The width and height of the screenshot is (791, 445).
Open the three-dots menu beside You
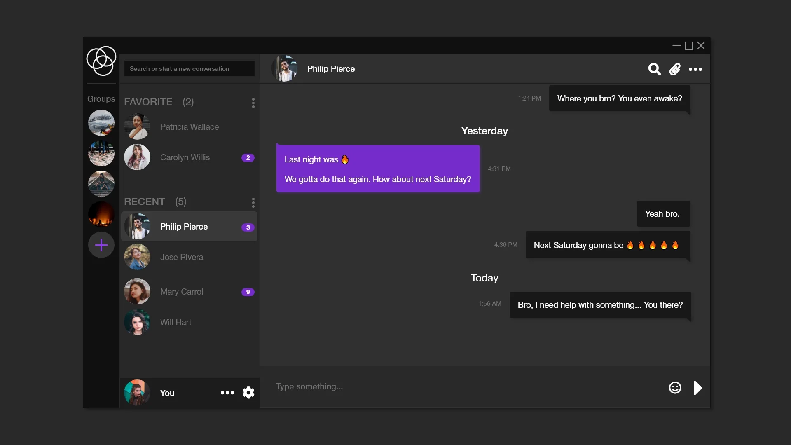(227, 393)
